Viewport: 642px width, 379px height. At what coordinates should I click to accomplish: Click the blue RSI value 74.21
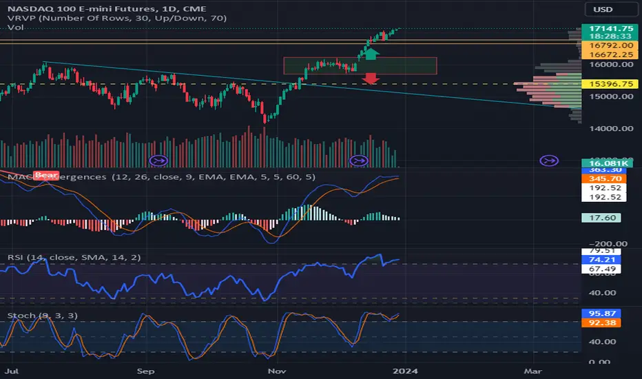point(601,260)
